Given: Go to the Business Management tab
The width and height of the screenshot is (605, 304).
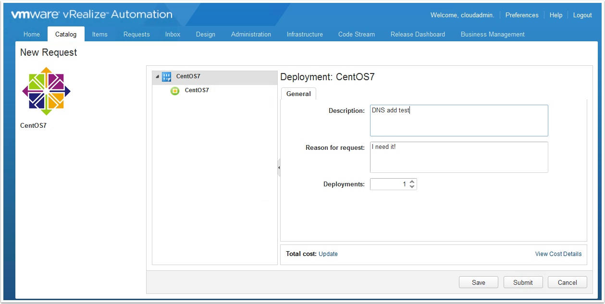Looking at the screenshot, I should click(x=493, y=34).
